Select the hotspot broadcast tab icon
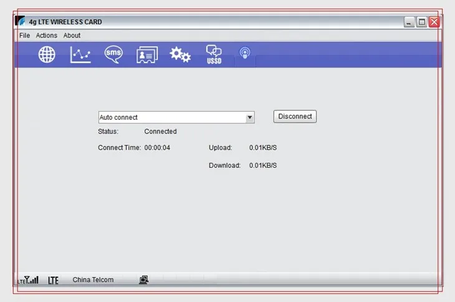The height and width of the screenshot is (302, 455). coord(245,54)
